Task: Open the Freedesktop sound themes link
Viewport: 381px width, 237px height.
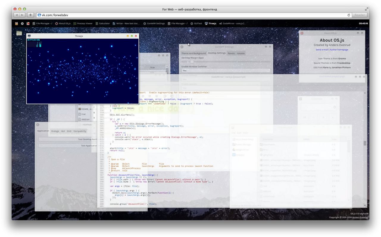Action: tap(344, 63)
